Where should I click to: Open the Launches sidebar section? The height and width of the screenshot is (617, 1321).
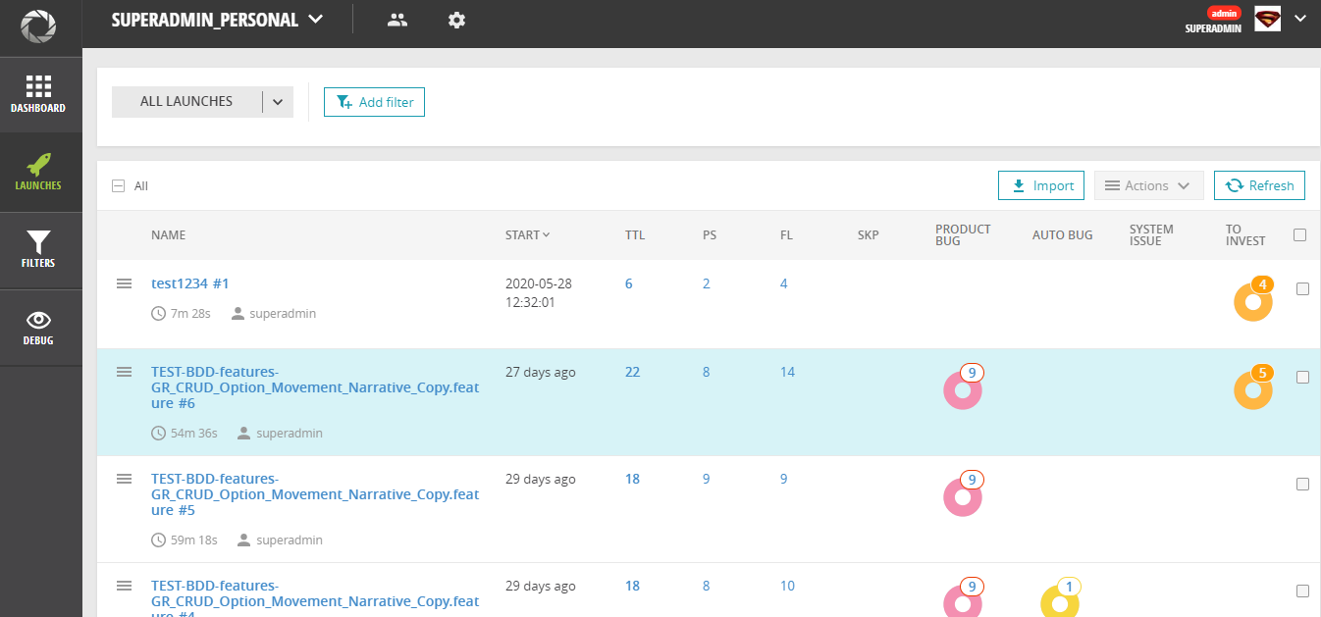[x=40, y=173]
